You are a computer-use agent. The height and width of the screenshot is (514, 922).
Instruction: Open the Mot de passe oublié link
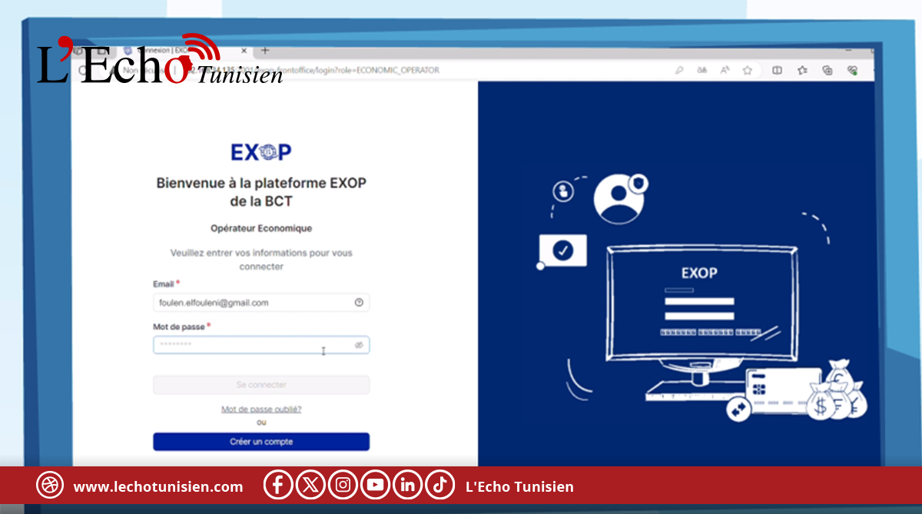(261, 410)
